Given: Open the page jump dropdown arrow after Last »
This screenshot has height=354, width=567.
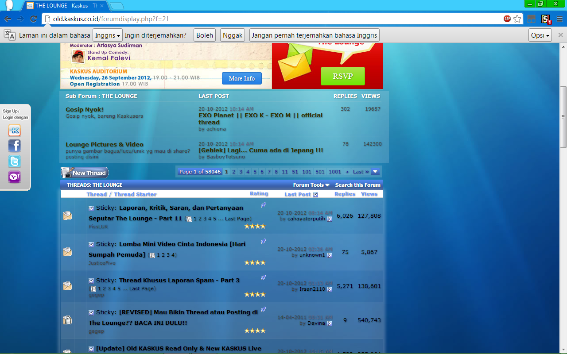Looking at the screenshot, I should [x=376, y=172].
